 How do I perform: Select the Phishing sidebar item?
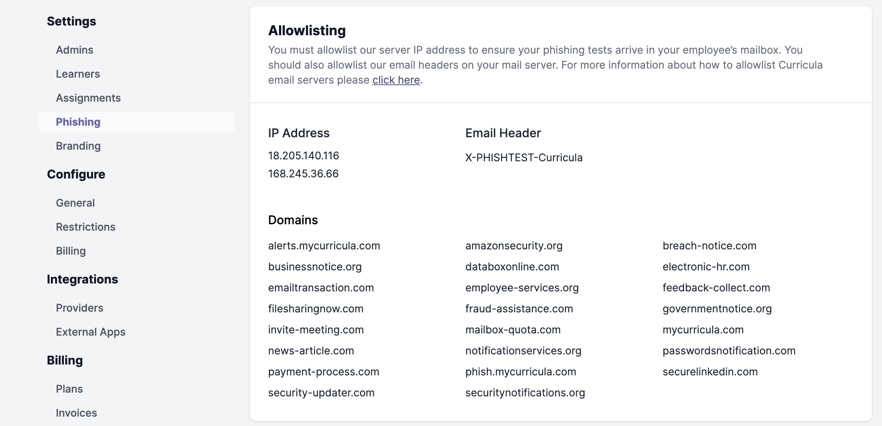pyautogui.click(x=136, y=122)
